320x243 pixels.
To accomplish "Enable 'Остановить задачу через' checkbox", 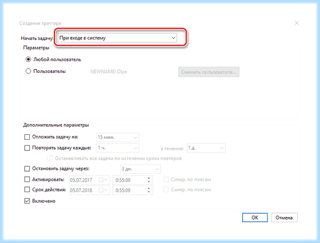I will click(x=27, y=168).
